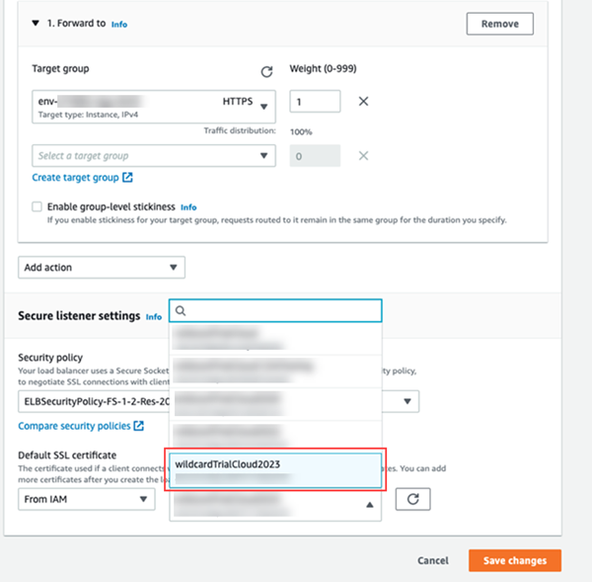Image resolution: width=592 pixels, height=582 pixels.
Task: Click the Weight input field showing 1
Action: tap(315, 101)
